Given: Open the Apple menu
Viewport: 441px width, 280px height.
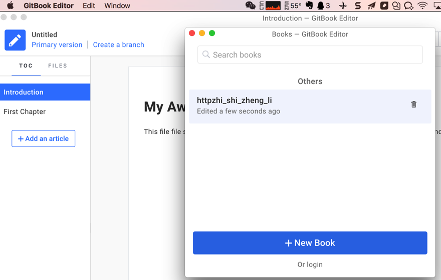Looking at the screenshot, I should [x=10, y=5].
